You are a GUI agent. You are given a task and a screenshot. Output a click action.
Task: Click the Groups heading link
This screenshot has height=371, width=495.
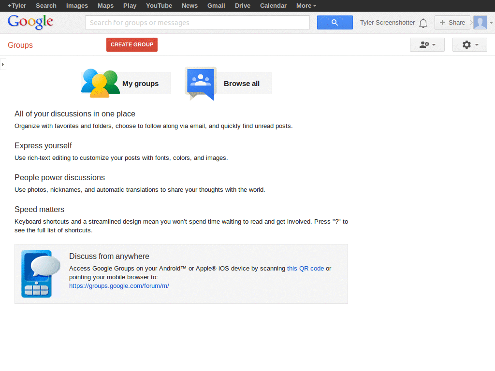pyautogui.click(x=20, y=45)
